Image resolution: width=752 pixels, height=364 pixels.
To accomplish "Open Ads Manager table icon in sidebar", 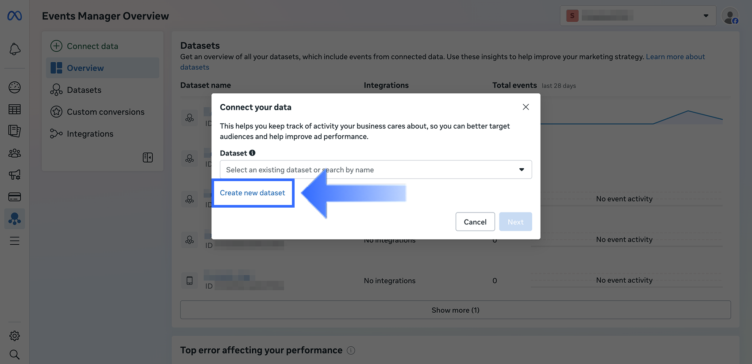I will (x=15, y=109).
